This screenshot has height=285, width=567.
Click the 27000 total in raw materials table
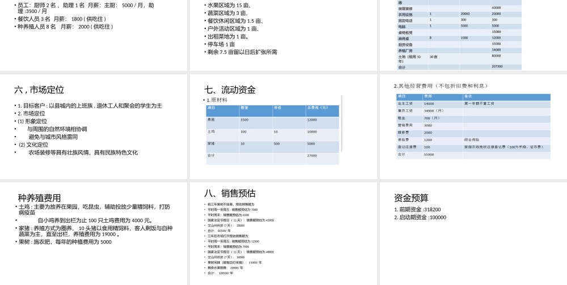pos(312,156)
